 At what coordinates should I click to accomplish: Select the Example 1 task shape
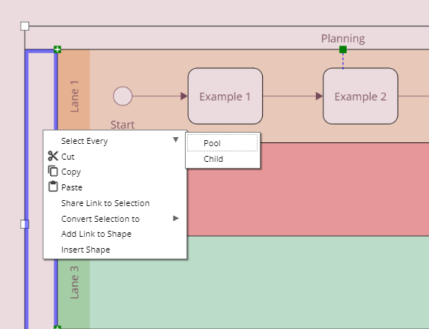(x=225, y=96)
